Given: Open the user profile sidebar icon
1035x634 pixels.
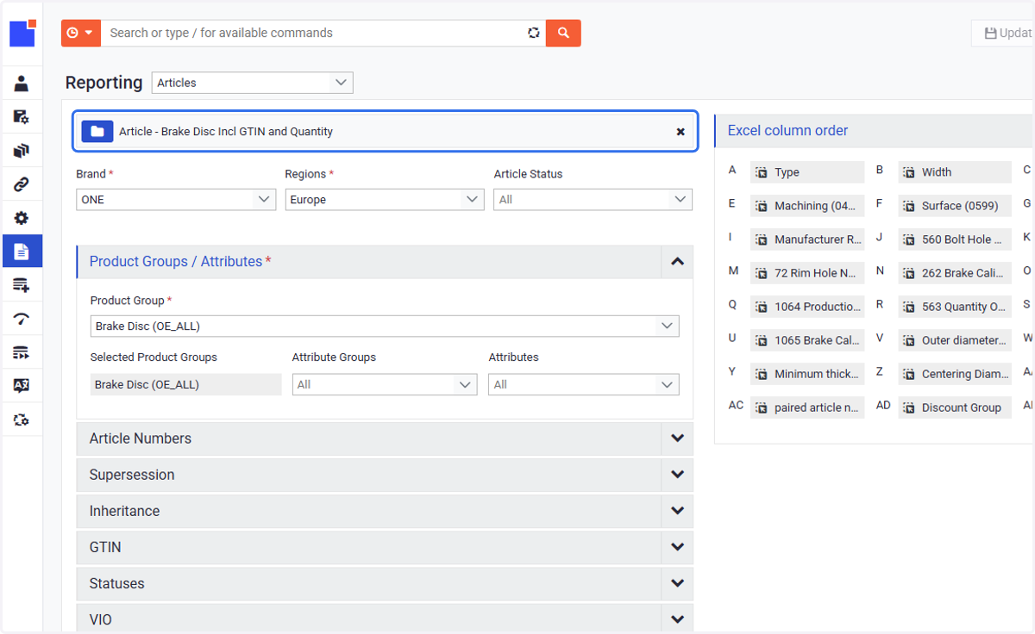Looking at the screenshot, I should 22,84.
